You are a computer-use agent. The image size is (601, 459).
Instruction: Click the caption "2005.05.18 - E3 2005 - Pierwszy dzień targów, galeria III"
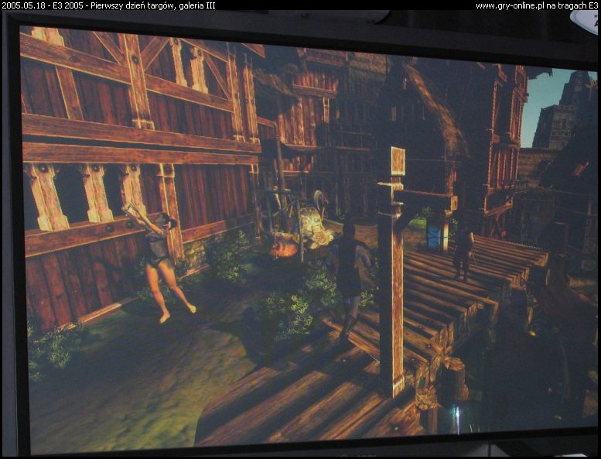(108, 5)
